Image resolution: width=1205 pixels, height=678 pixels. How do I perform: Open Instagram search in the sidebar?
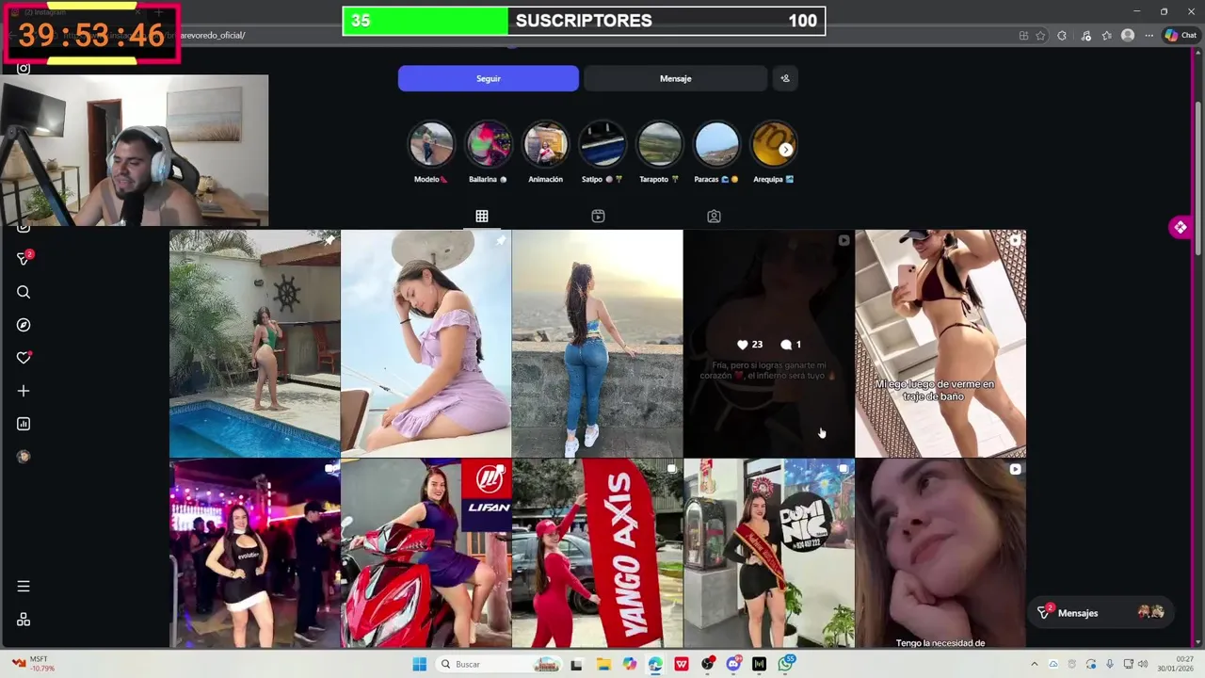pyautogui.click(x=24, y=292)
